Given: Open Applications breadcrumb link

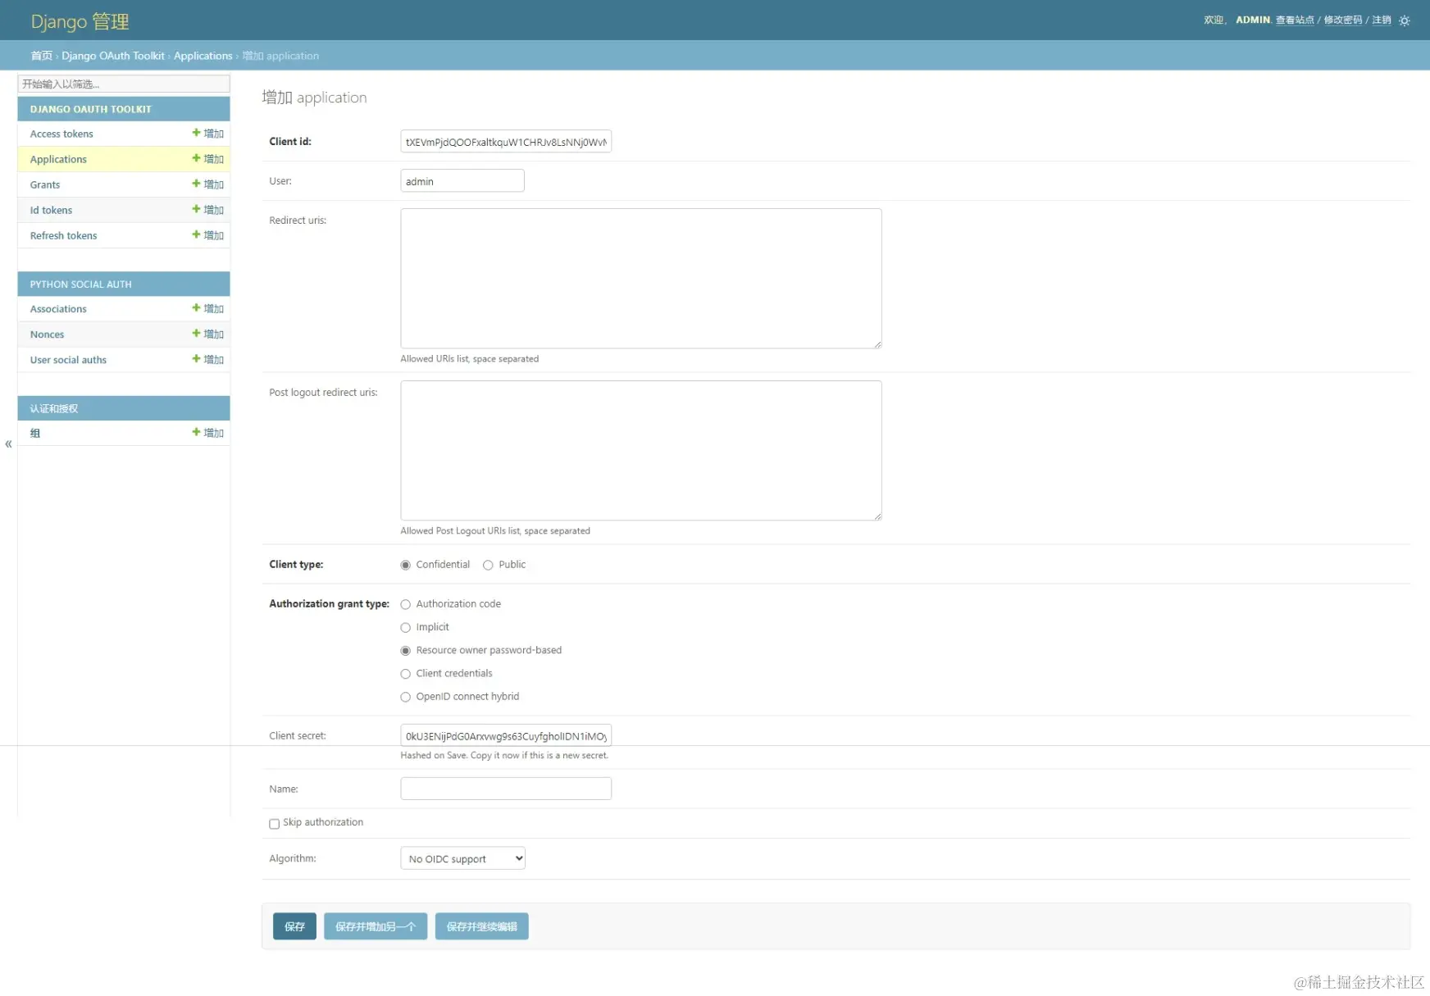Looking at the screenshot, I should [203, 56].
